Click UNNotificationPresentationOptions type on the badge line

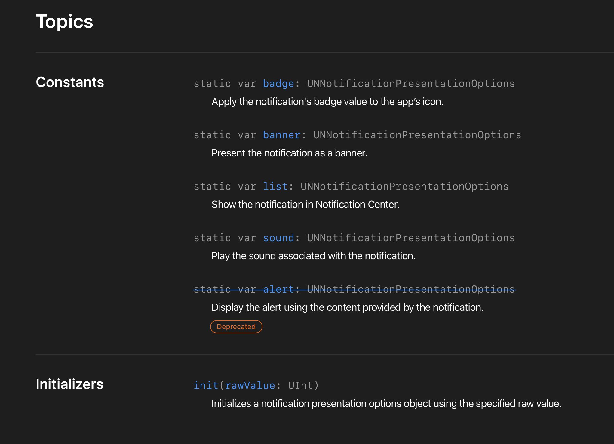click(410, 84)
